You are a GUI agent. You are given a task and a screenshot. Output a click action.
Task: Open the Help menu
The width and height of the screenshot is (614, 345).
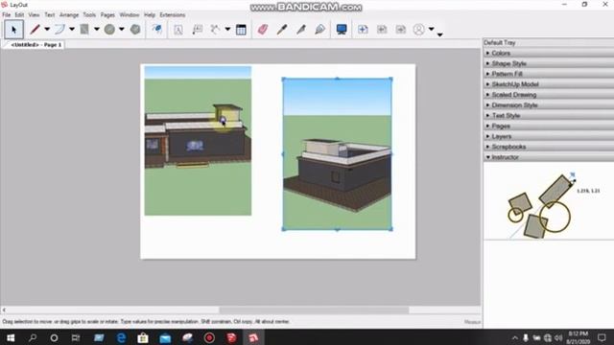point(150,15)
